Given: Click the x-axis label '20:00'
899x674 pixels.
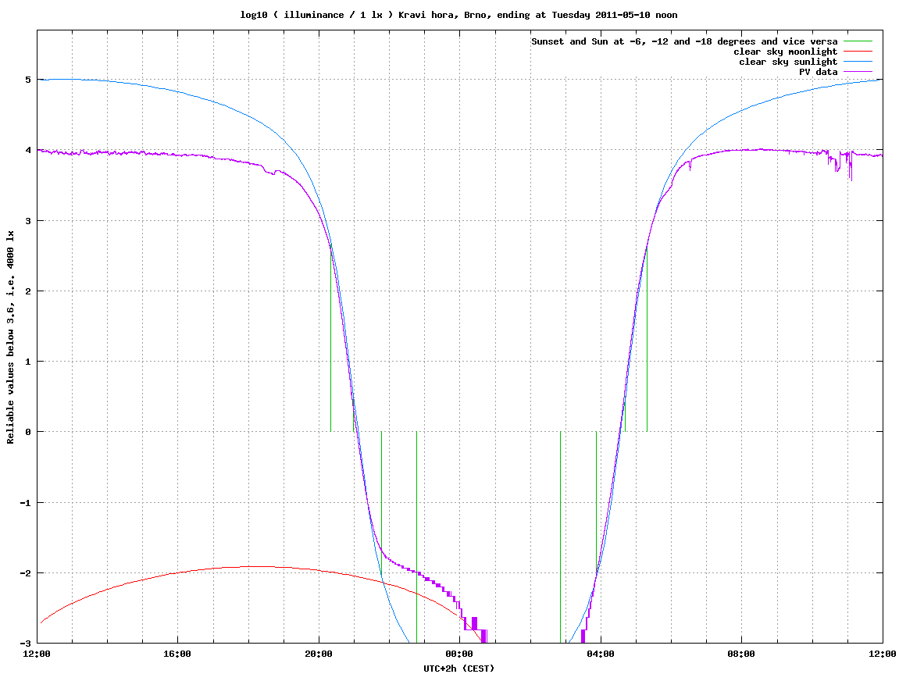Looking at the screenshot, I should click(x=319, y=654).
